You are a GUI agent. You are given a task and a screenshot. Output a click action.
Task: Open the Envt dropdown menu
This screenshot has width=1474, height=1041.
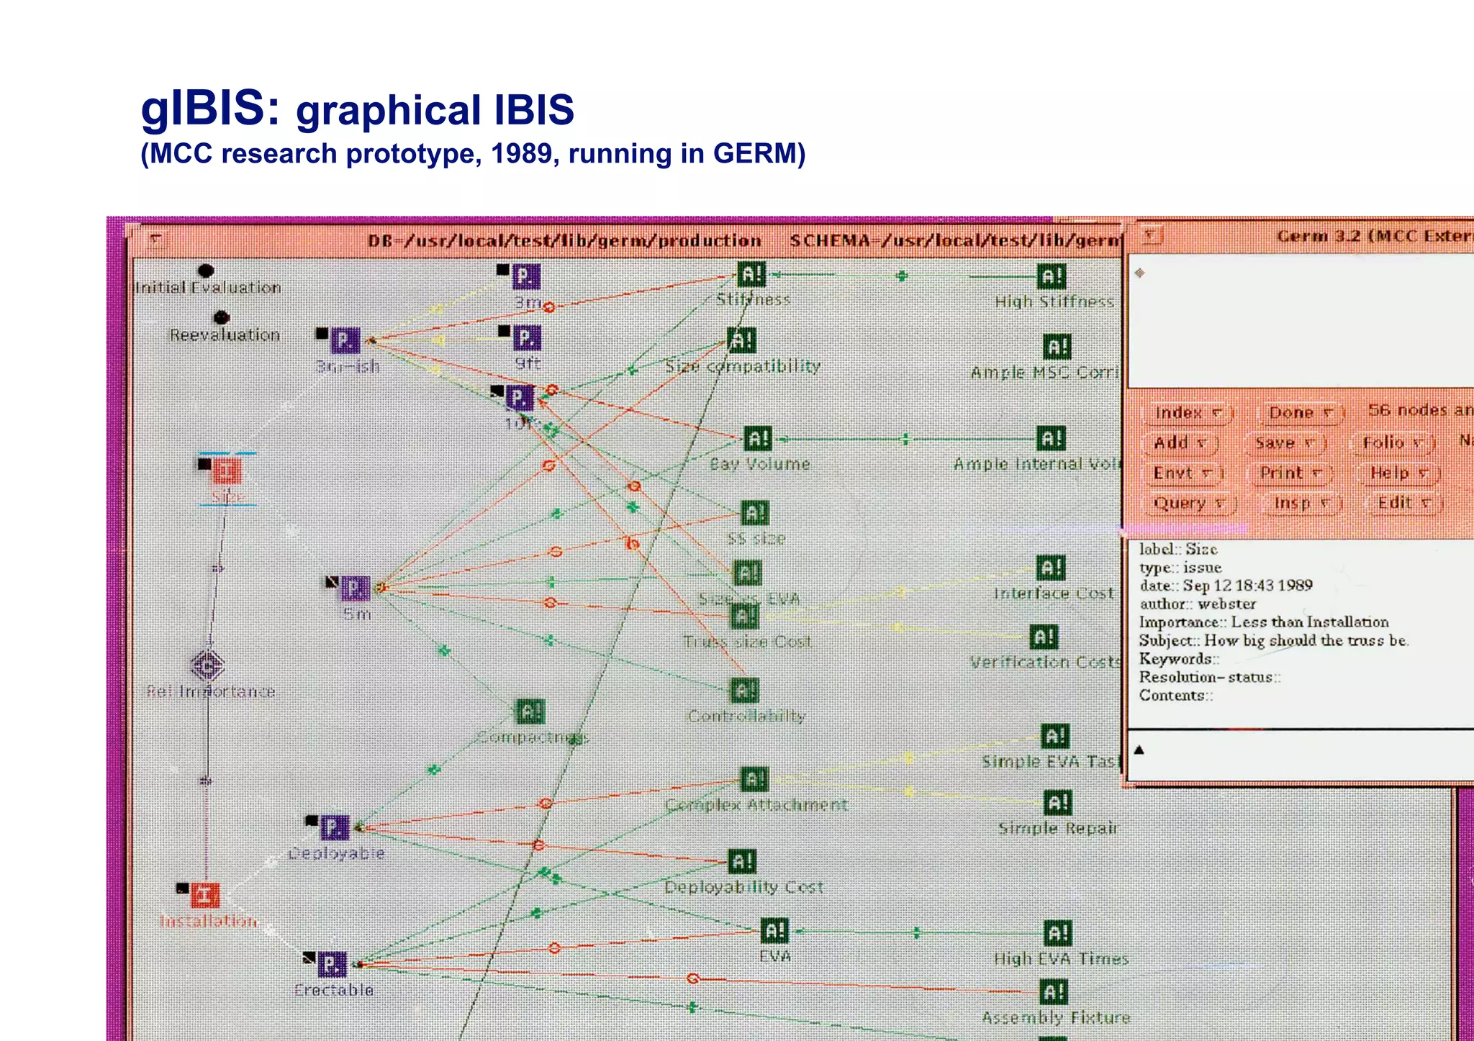pos(1184,473)
